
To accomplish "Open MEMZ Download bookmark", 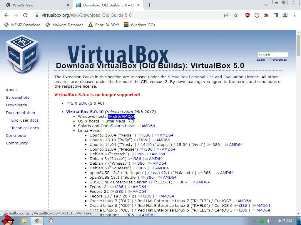I will coord(22,25).
